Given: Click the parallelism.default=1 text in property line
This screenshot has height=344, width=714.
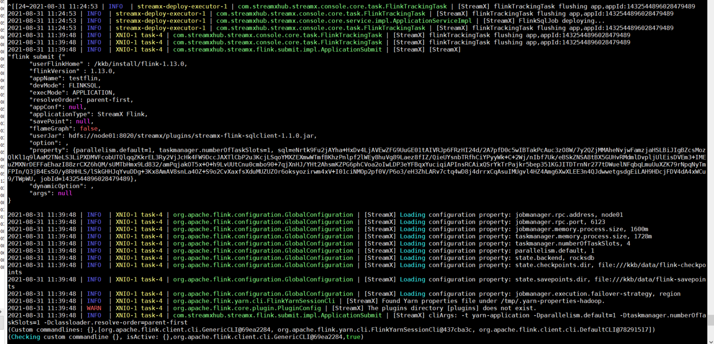Looking at the screenshot, I should [114, 150].
